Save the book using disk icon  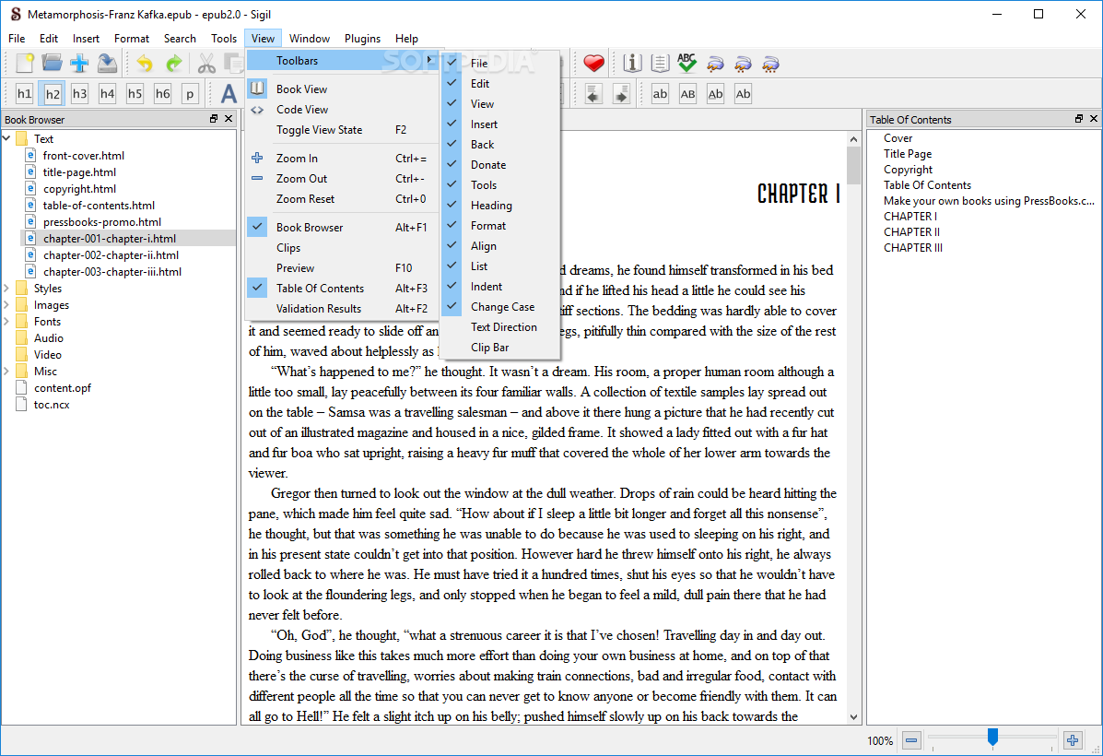click(x=107, y=64)
